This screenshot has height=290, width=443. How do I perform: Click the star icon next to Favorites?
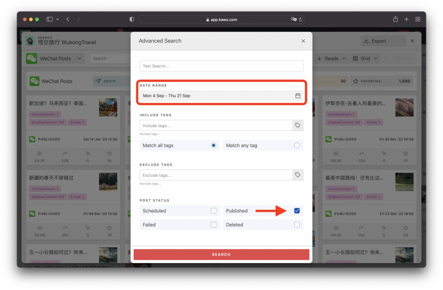(x=356, y=81)
